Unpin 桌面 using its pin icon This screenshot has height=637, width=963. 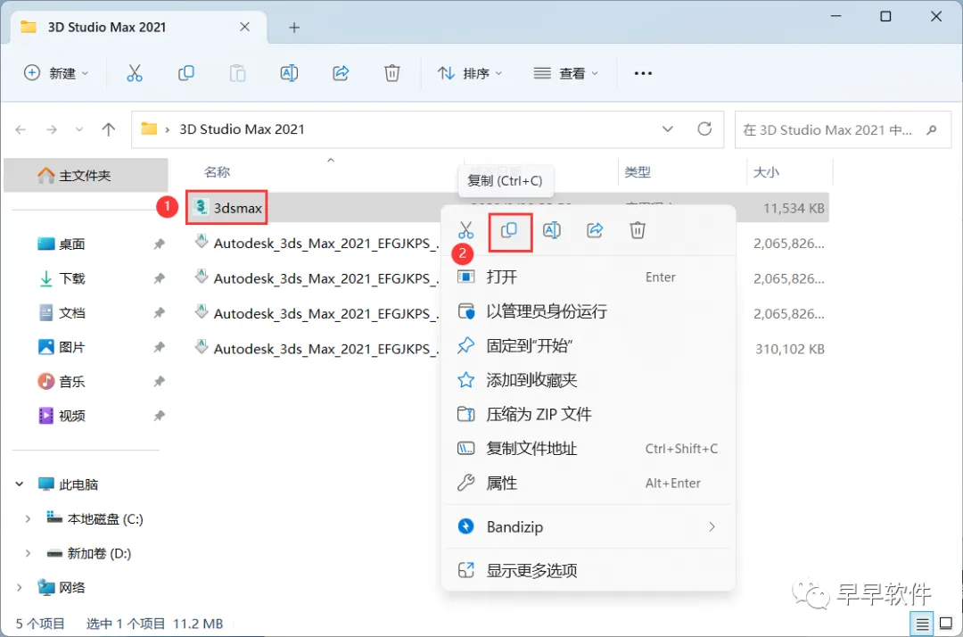159,244
